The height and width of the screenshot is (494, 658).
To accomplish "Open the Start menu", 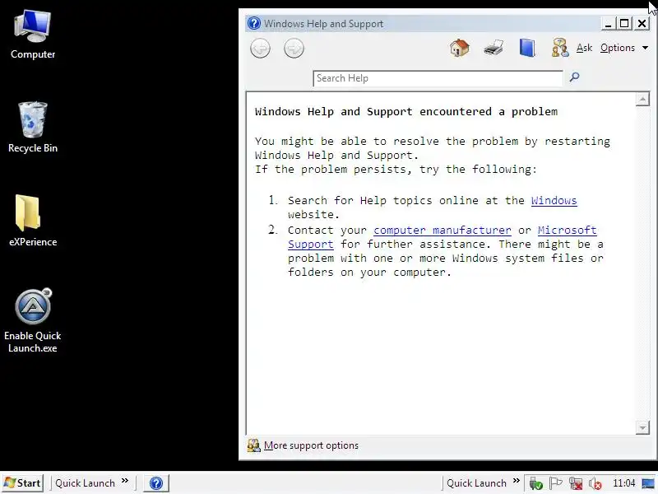I will [22, 483].
